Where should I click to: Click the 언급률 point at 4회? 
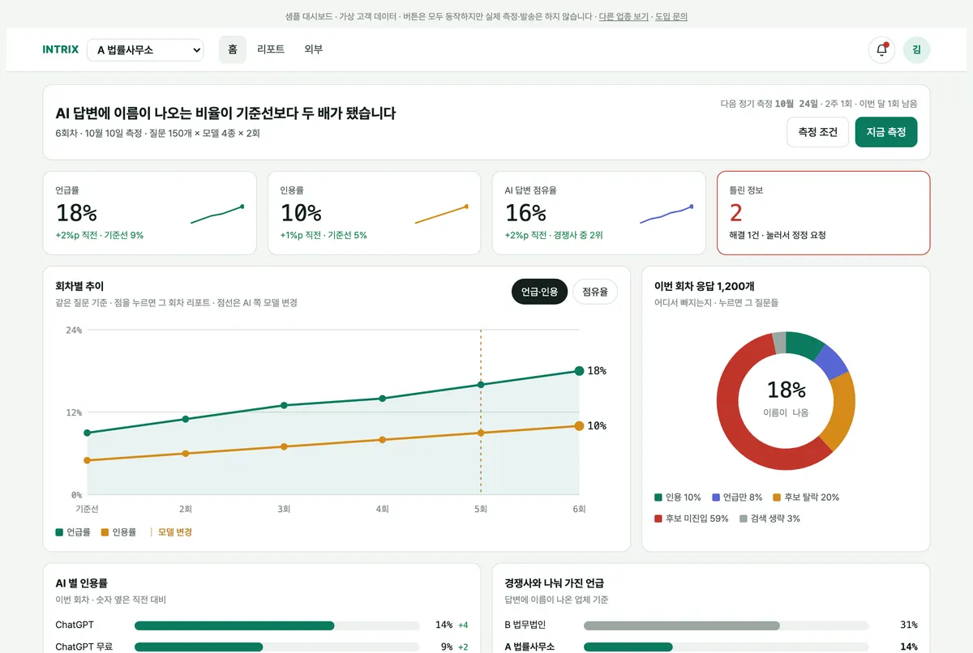382,399
